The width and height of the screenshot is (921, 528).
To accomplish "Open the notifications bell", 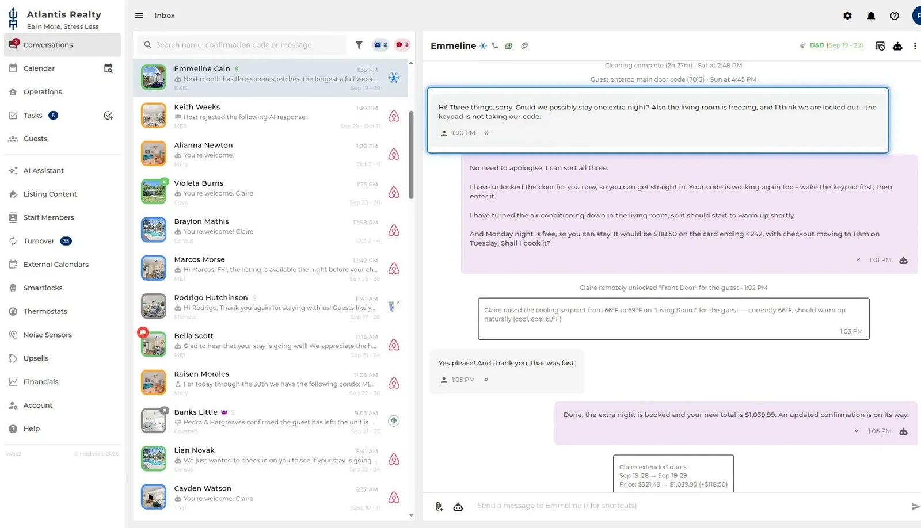I will (871, 16).
